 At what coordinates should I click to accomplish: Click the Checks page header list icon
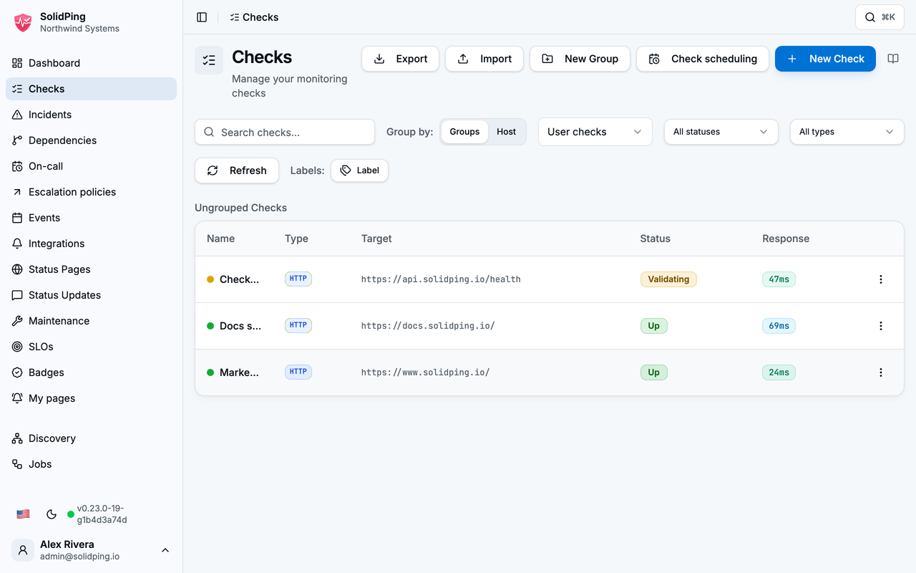point(209,60)
